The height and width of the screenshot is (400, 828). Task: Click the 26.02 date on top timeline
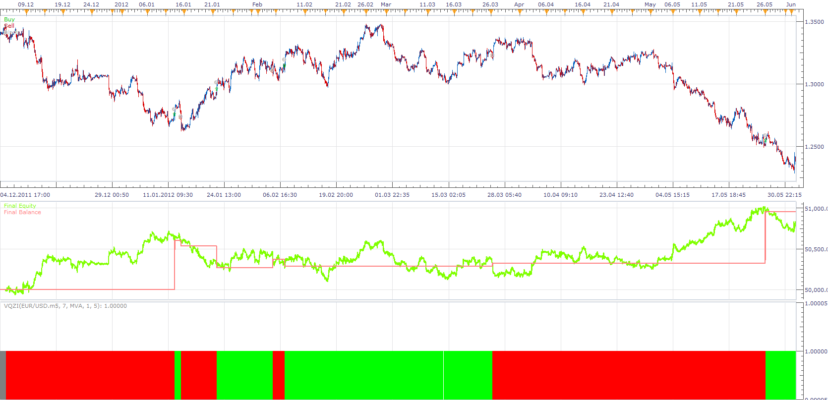[x=365, y=4]
